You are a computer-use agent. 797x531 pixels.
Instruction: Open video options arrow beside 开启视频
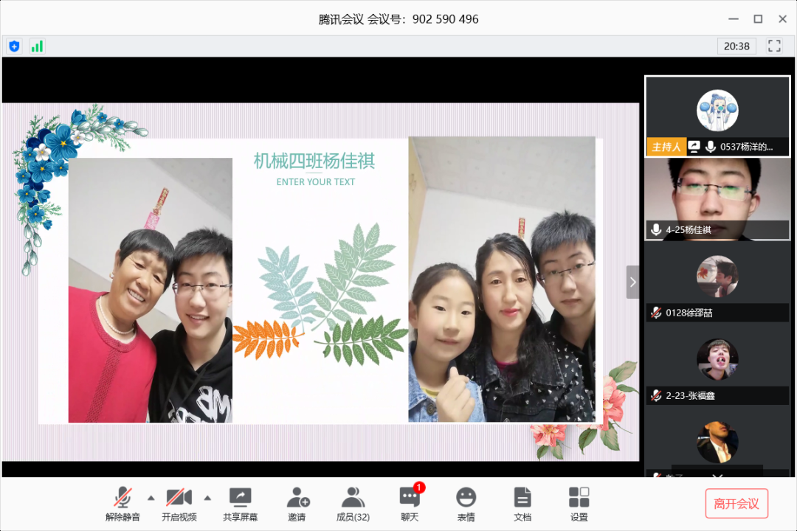[207, 496]
